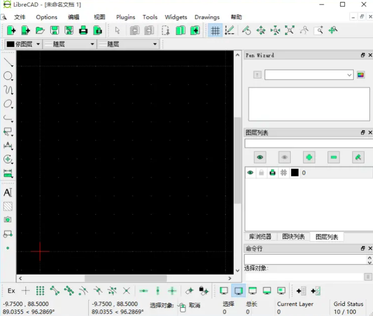Select the Hatch tool
This screenshot has width=373, height=316.
click(8, 206)
